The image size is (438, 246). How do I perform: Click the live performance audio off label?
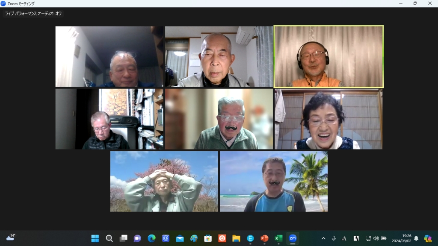click(33, 13)
